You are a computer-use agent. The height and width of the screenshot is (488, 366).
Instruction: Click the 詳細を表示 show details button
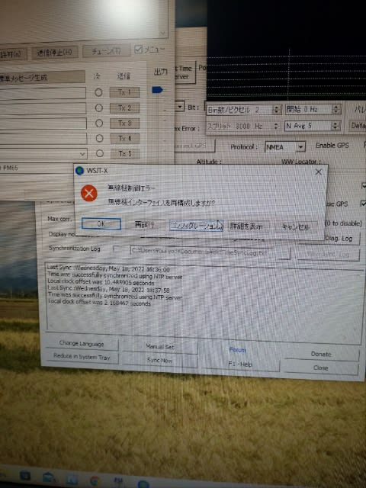pyautogui.click(x=246, y=226)
